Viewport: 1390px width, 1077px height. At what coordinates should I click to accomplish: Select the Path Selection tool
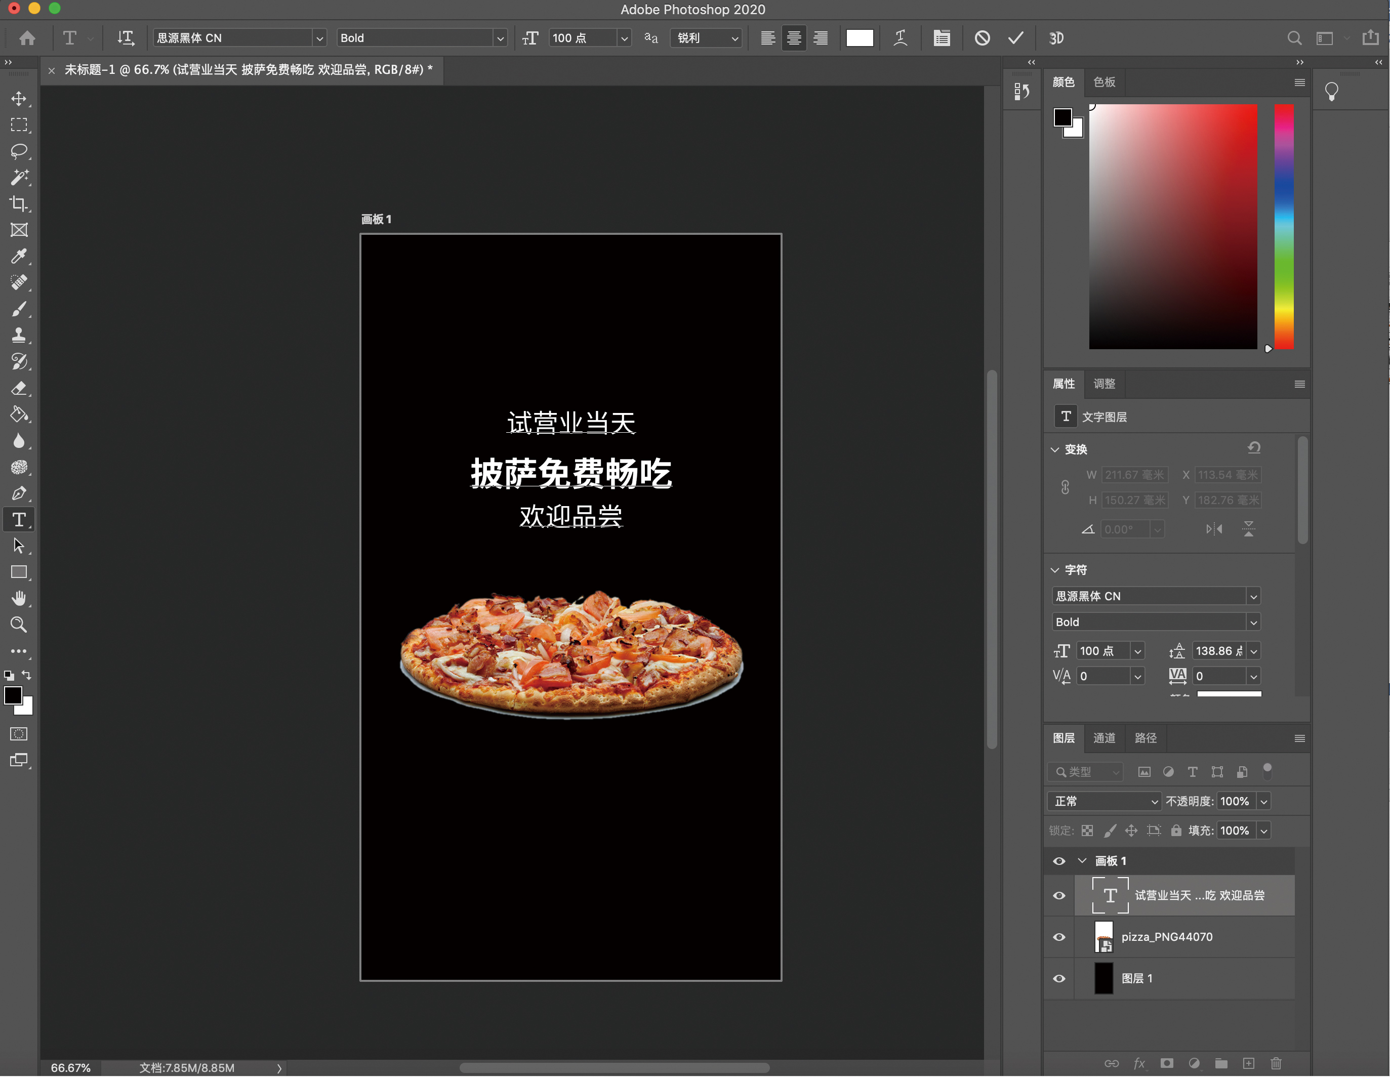(19, 546)
